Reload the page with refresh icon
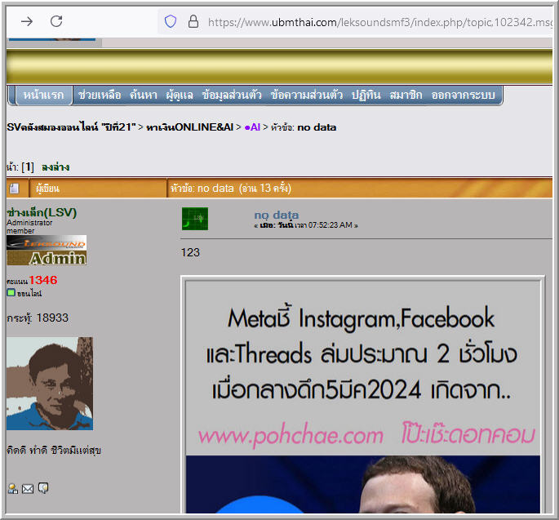Image resolution: width=559 pixels, height=520 pixels. coord(56,21)
